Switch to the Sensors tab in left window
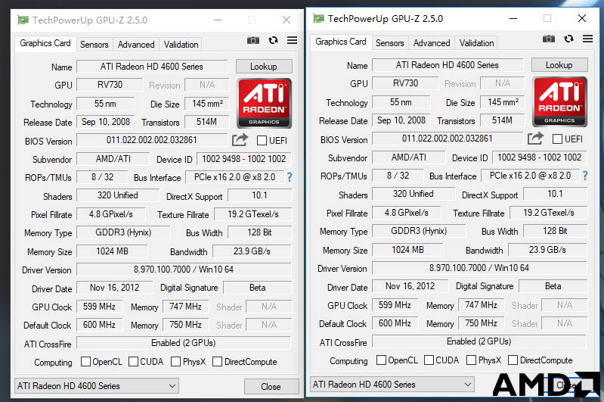 [94, 45]
